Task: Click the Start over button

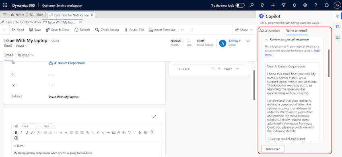Action: click(273, 149)
